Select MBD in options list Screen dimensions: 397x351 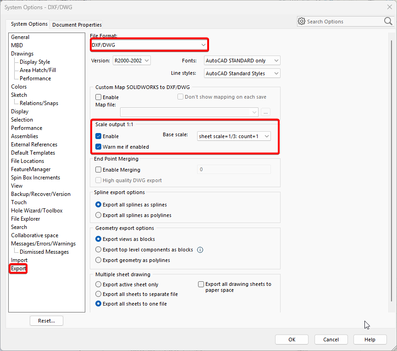(17, 45)
